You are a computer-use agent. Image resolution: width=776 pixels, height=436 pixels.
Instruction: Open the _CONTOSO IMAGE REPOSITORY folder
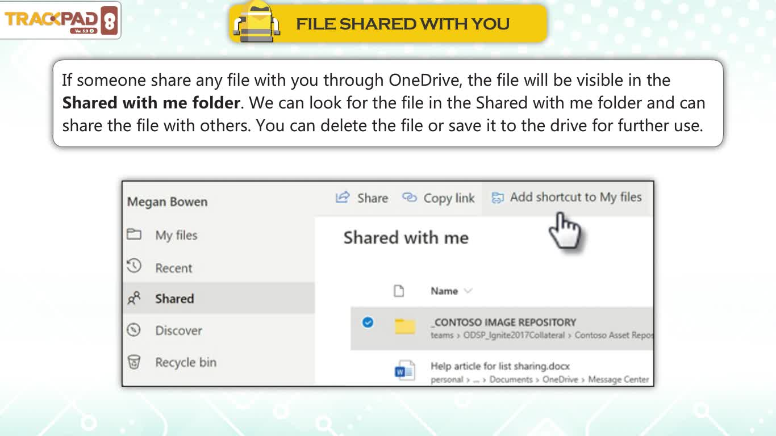tap(503, 322)
